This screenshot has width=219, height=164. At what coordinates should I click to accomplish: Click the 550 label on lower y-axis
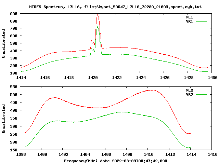14,87
